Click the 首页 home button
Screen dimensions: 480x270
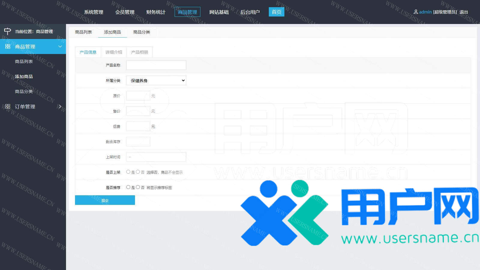click(x=276, y=12)
